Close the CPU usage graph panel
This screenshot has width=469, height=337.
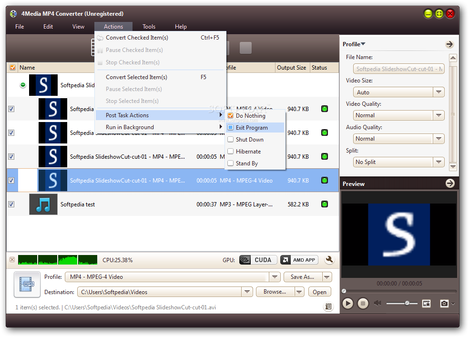[x=12, y=260]
